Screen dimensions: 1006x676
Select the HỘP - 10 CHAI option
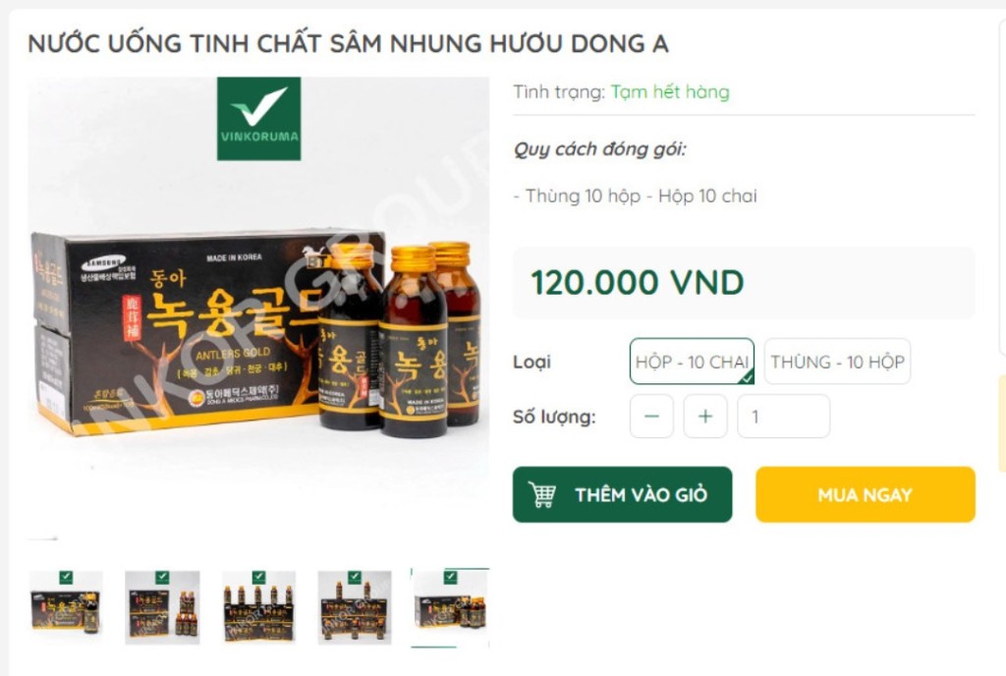point(692,361)
